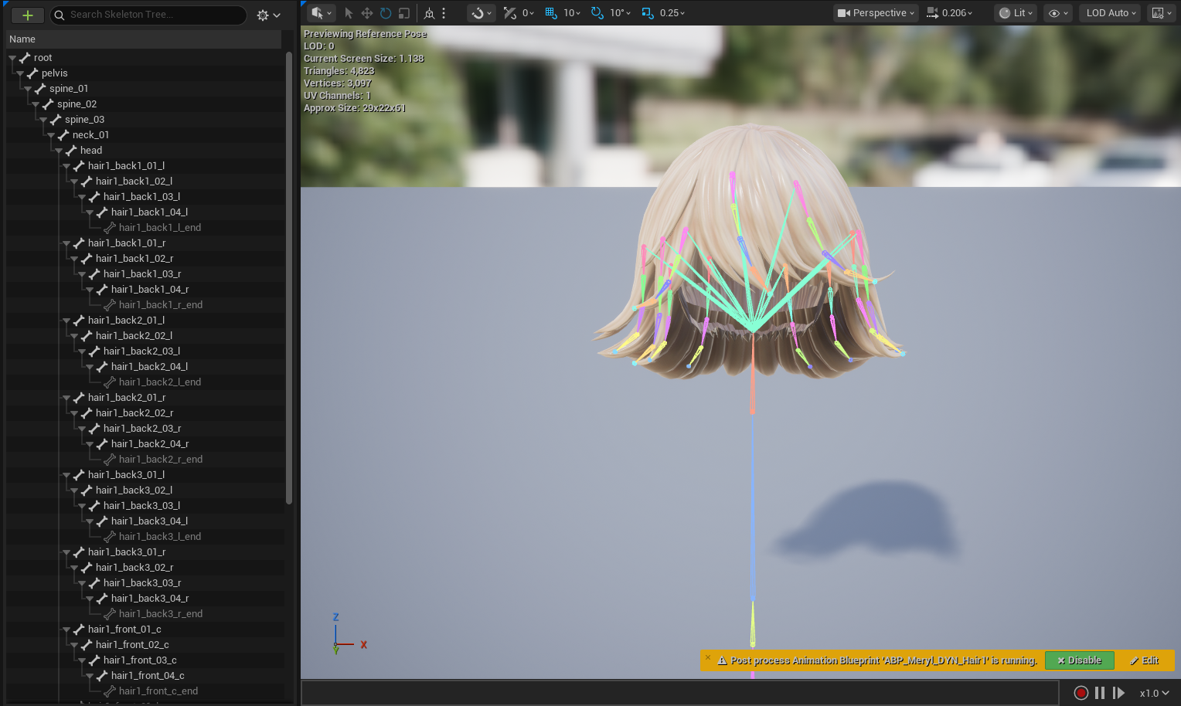Toggle grid snapping icon
The width and height of the screenshot is (1181, 706).
point(551,13)
